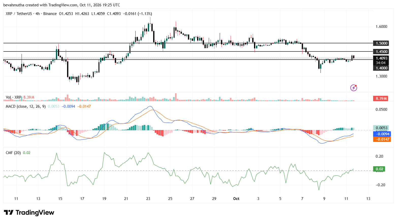Screen dimensions: 397x222
Task: Click the 23 date label on the time axis
Action: coord(148,199)
